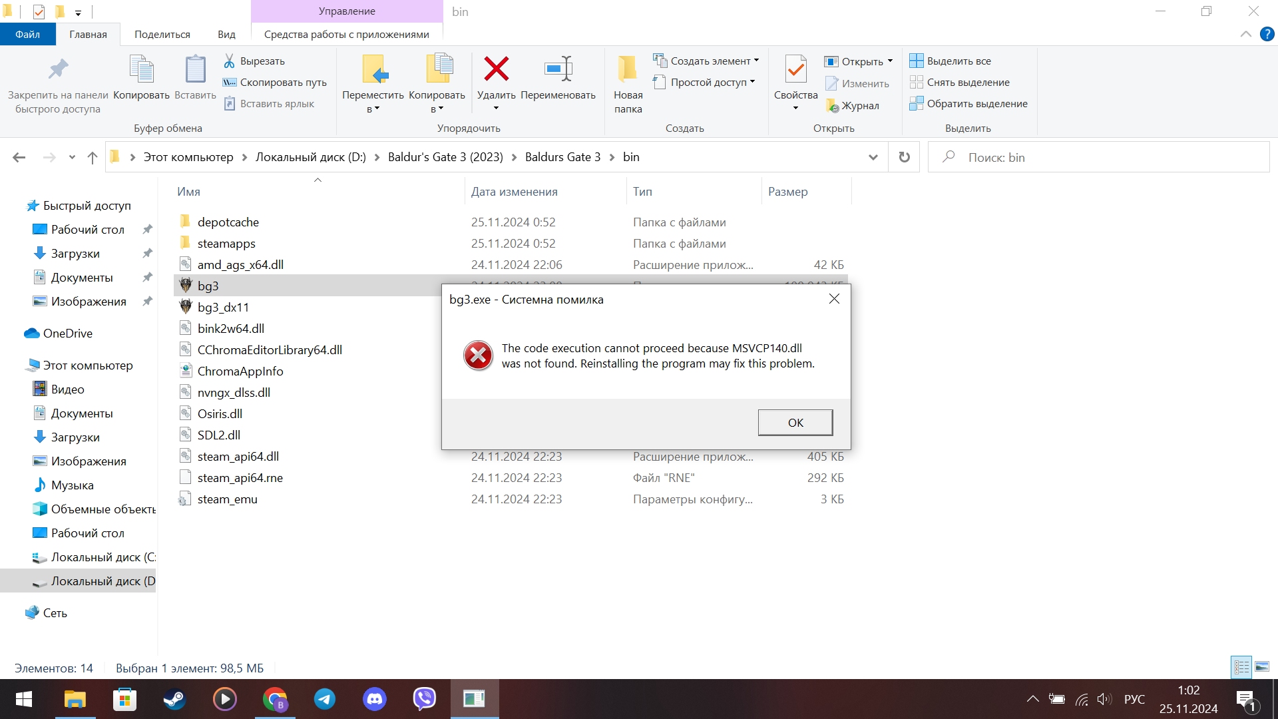This screenshot has height=719, width=1278.
Task: Expand the address bar history dropdown
Action: [873, 157]
